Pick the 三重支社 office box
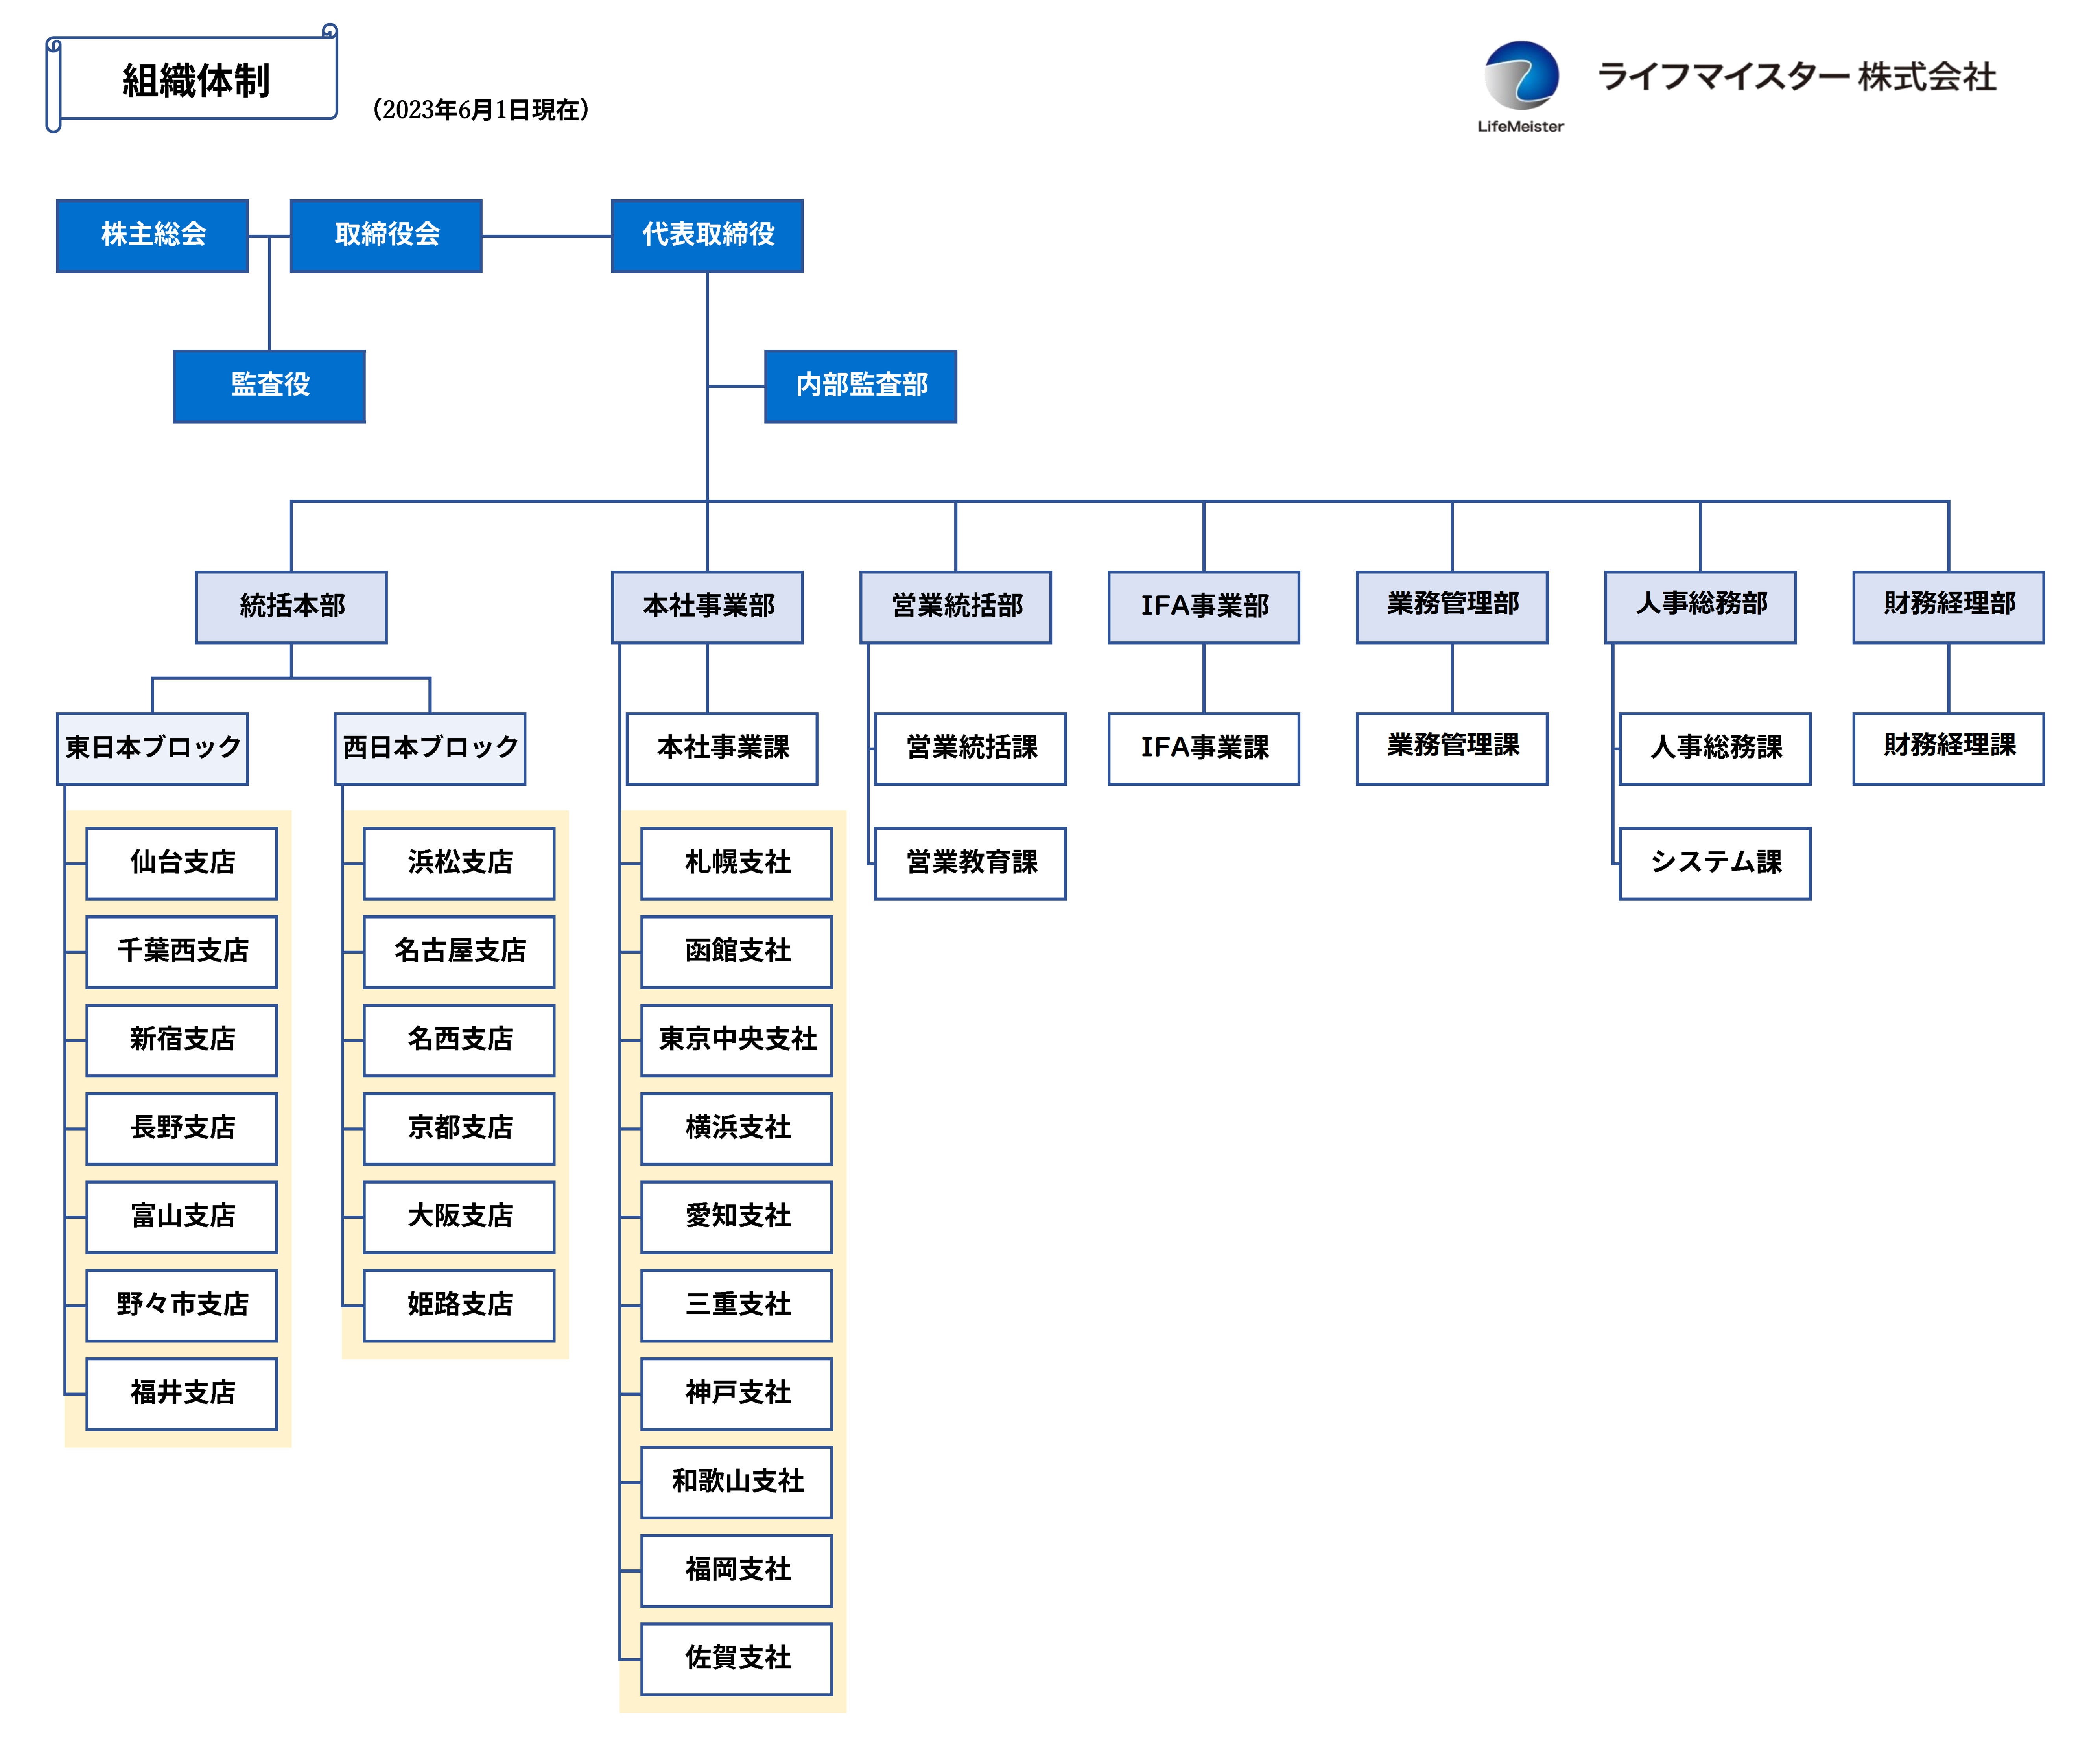Viewport: 2100px width, 1742px height. (x=737, y=1305)
